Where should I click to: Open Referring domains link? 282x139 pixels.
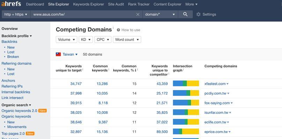16,63
